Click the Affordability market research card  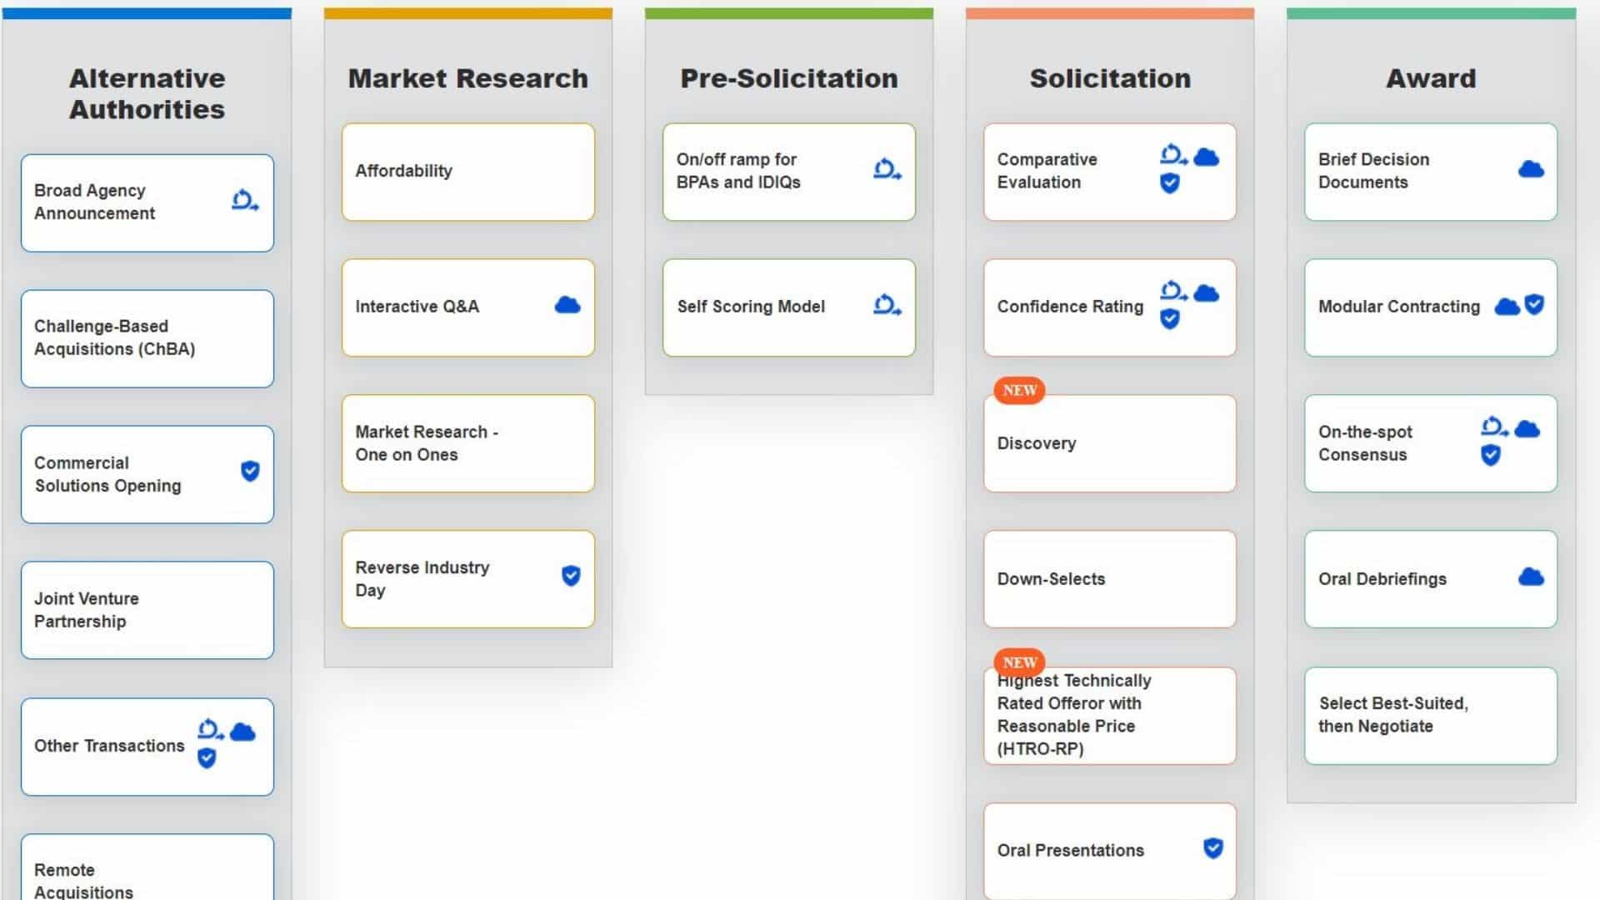point(466,170)
